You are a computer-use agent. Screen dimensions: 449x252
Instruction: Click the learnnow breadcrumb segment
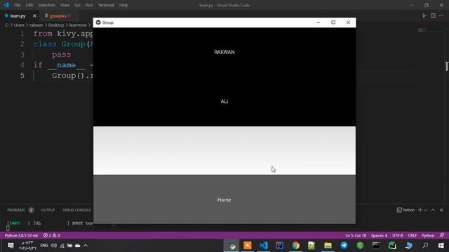point(78,25)
